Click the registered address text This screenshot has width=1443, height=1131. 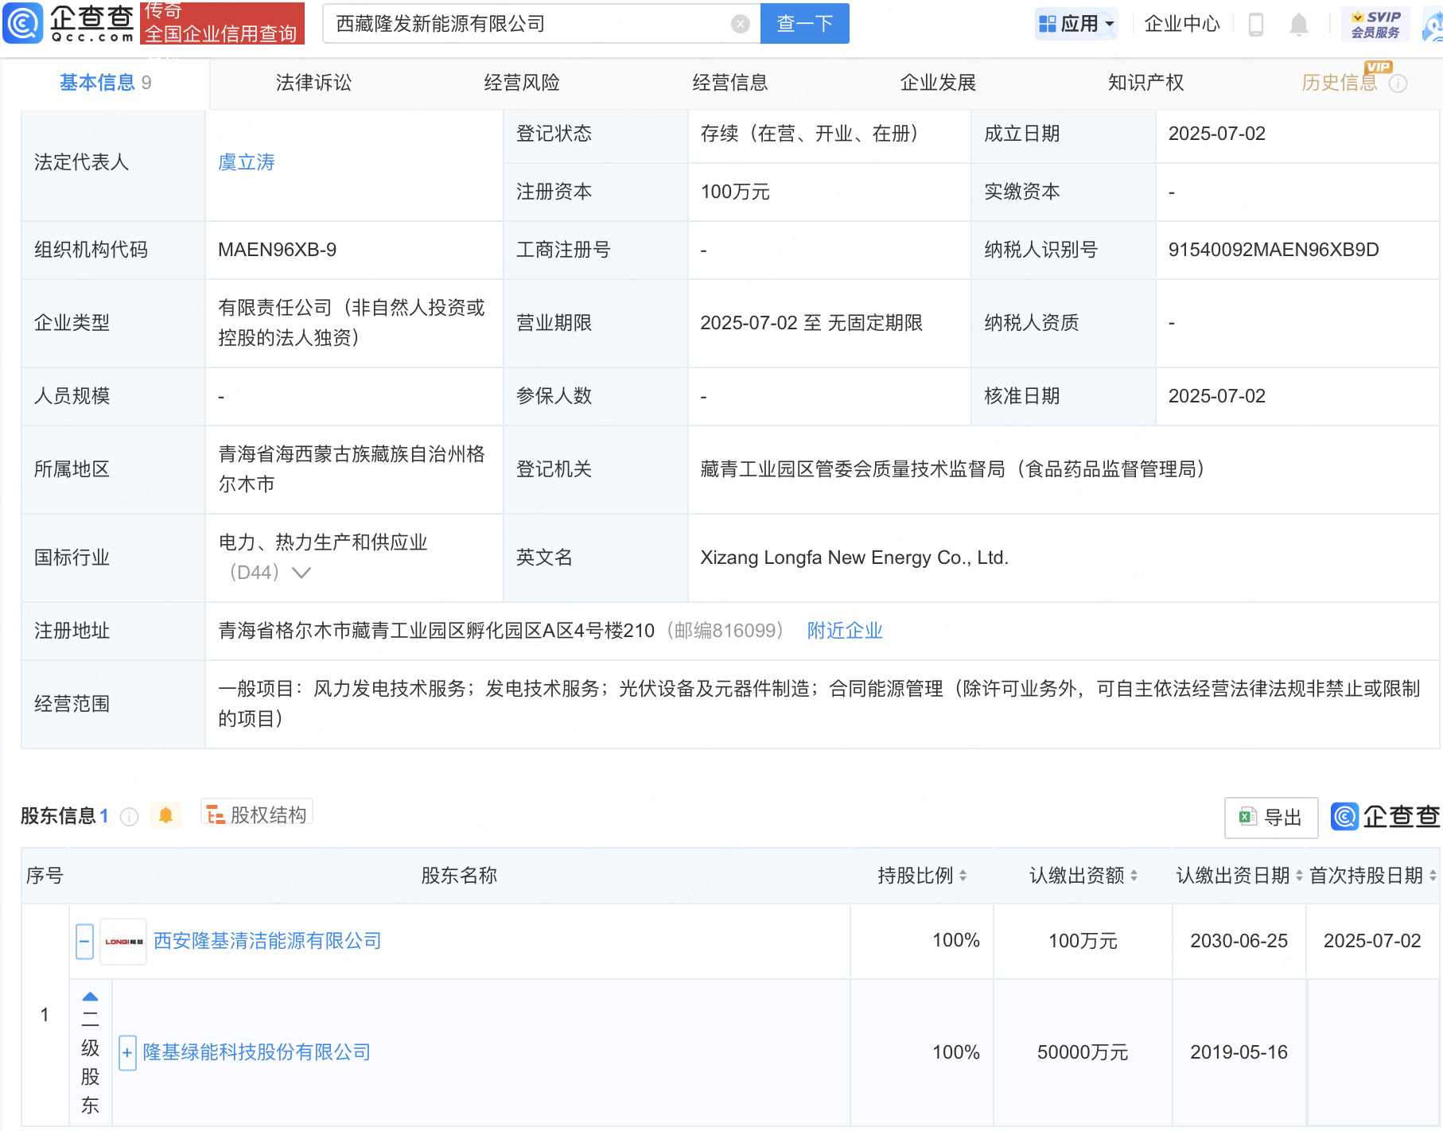(437, 631)
